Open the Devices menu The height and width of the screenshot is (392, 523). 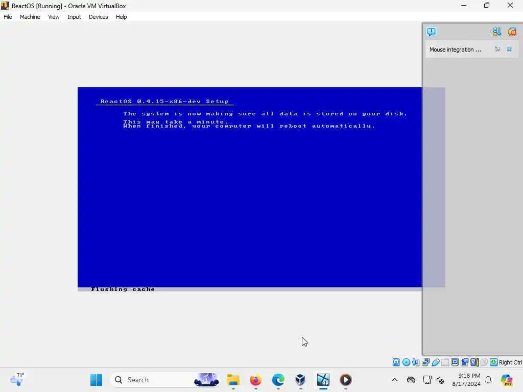pyautogui.click(x=98, y=17)
